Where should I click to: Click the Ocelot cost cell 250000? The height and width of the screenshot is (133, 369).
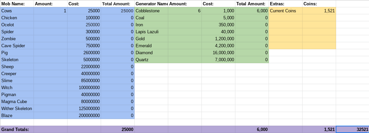click(x=84, y=25)
